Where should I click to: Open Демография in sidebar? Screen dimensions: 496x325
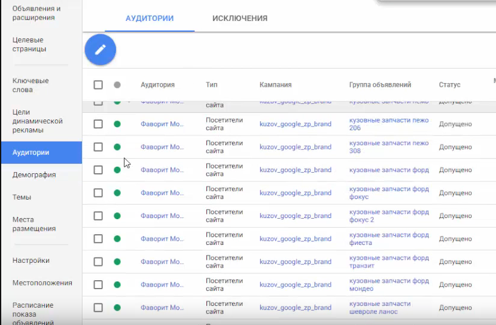point(34,174)
